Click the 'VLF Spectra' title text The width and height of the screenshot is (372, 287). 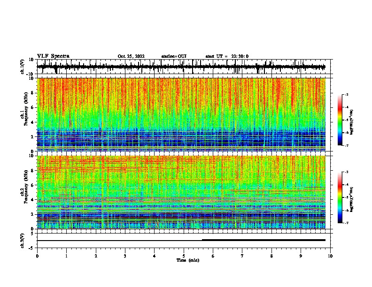[53, 56]
